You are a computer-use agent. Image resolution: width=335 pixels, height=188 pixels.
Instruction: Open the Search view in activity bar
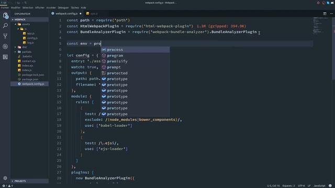click(x=5, y=26)
